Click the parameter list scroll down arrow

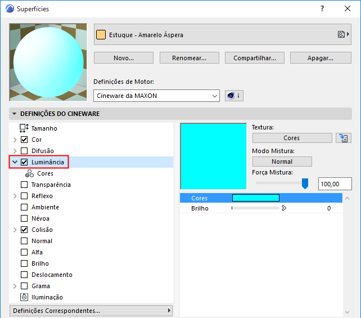click(x=347, y=312)
